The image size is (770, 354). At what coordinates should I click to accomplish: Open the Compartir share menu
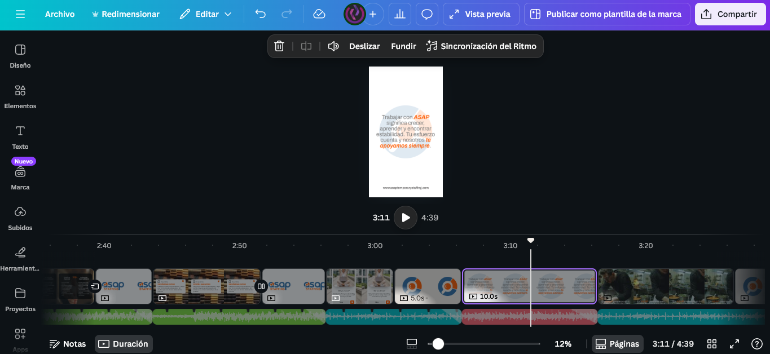(x=730, y=14)
